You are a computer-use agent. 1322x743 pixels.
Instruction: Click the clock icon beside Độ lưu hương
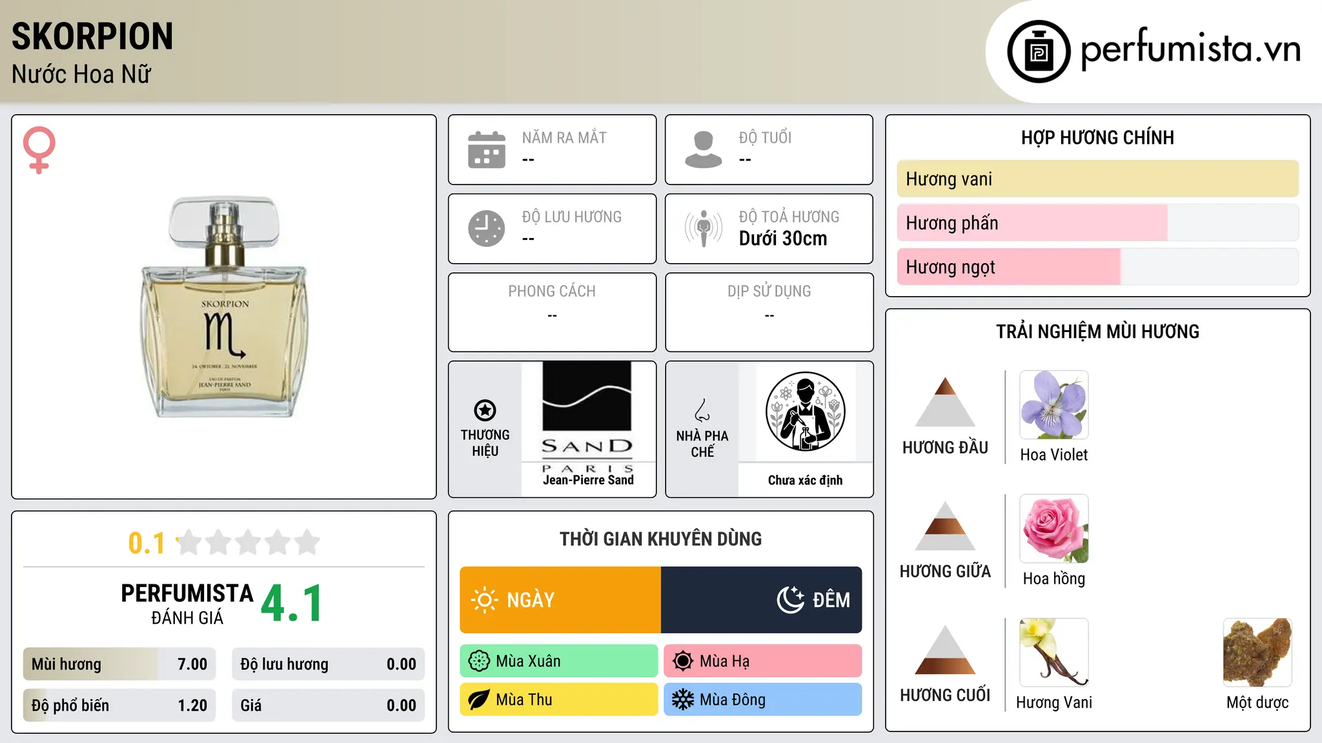[487, 228]
